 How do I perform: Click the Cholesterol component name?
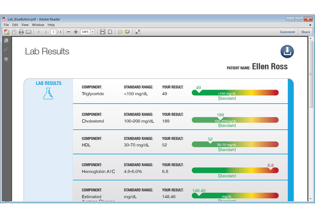[93, 121]
